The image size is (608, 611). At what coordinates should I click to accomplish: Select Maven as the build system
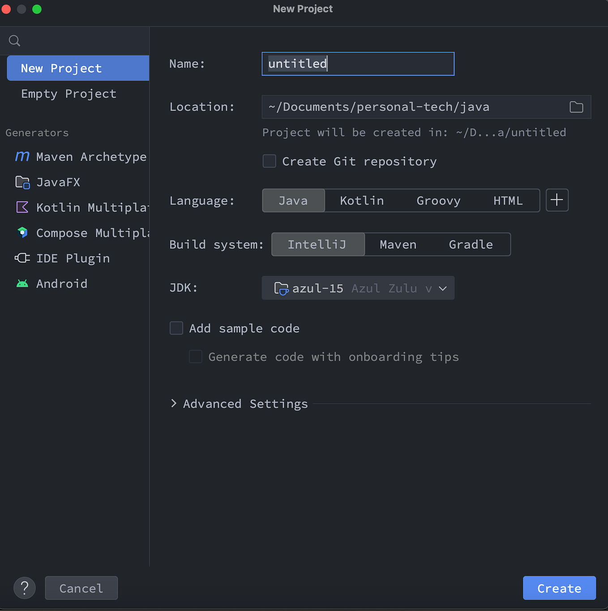[398, 244]
